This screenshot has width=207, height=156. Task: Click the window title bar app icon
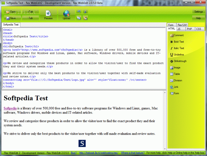(3, 3)
